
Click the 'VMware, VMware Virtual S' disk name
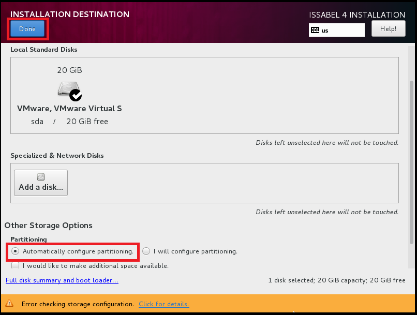69,109
